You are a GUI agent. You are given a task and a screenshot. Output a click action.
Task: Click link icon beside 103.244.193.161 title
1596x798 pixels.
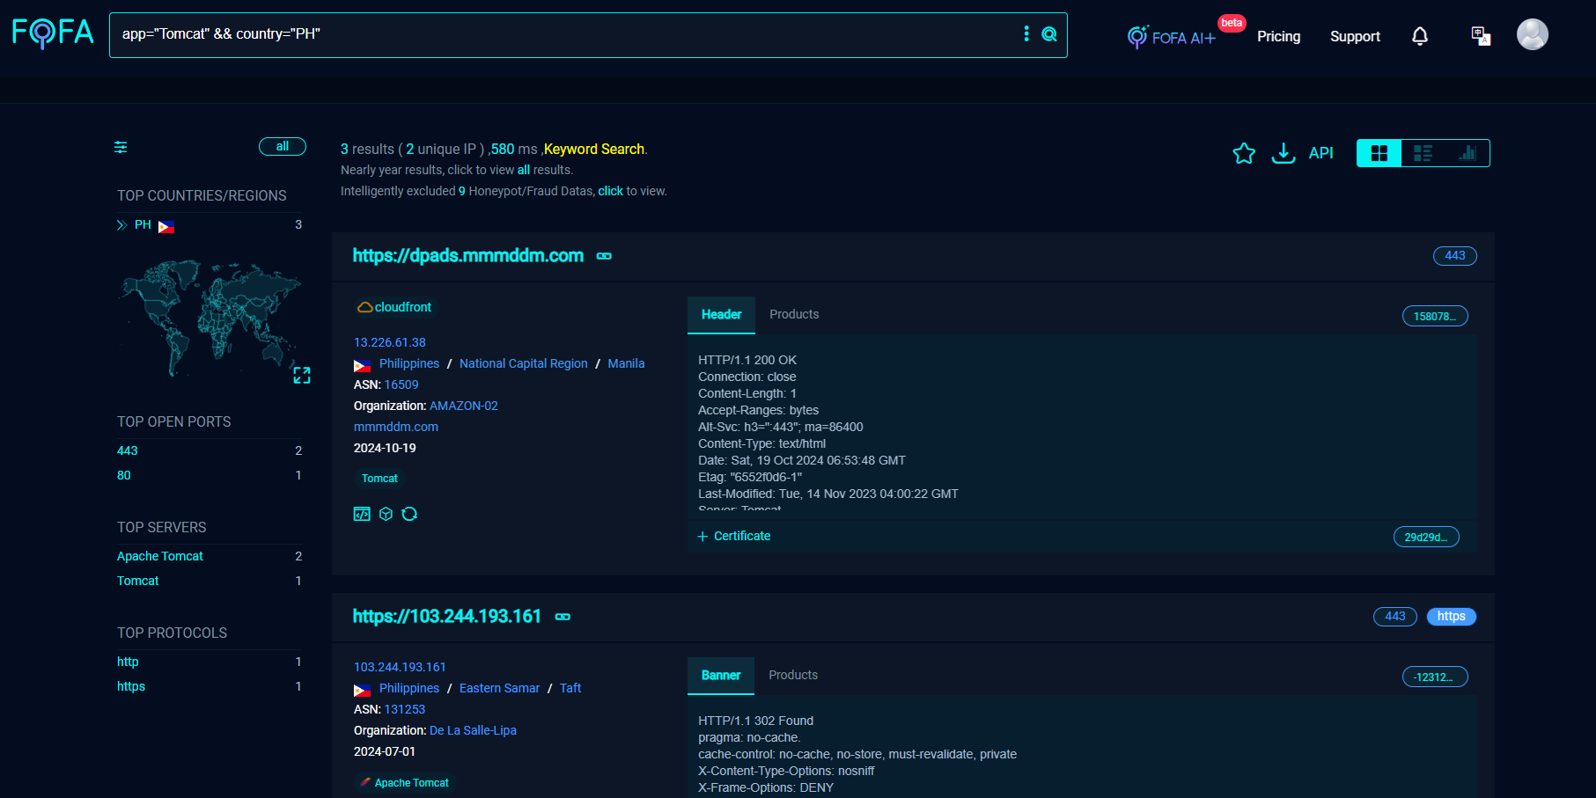coord(563,617)
